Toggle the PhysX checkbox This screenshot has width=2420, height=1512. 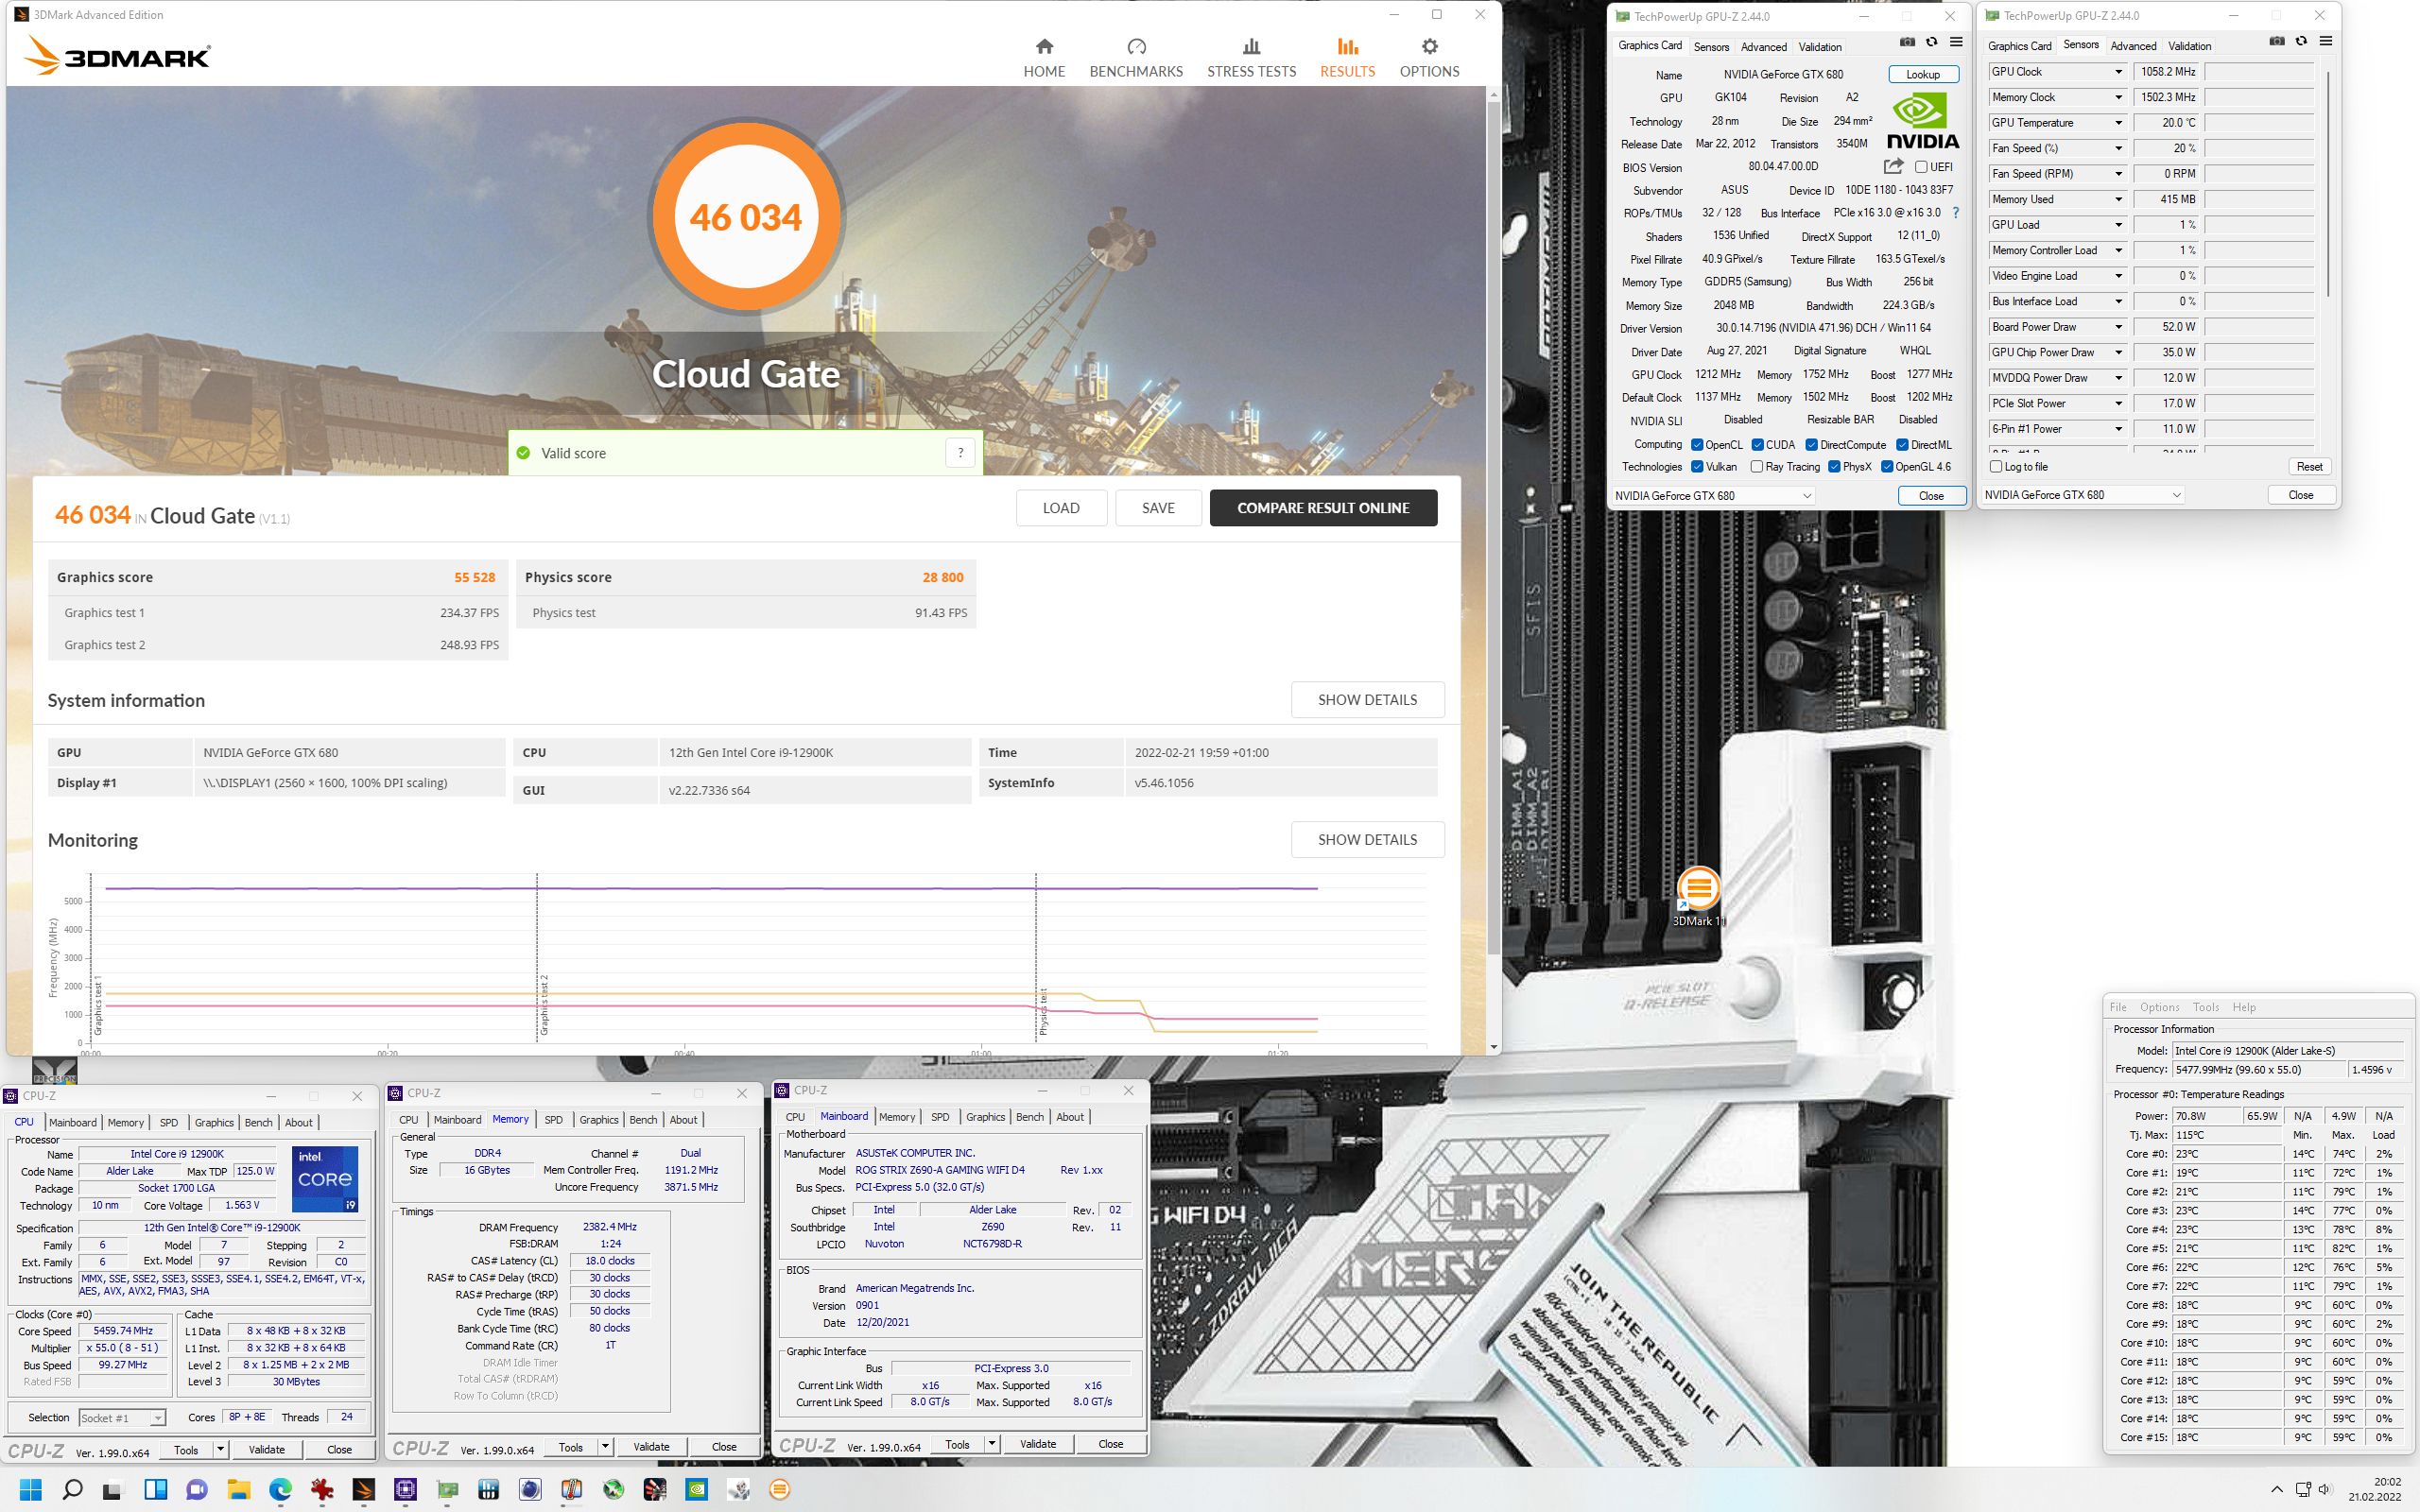coord(1834,467)
